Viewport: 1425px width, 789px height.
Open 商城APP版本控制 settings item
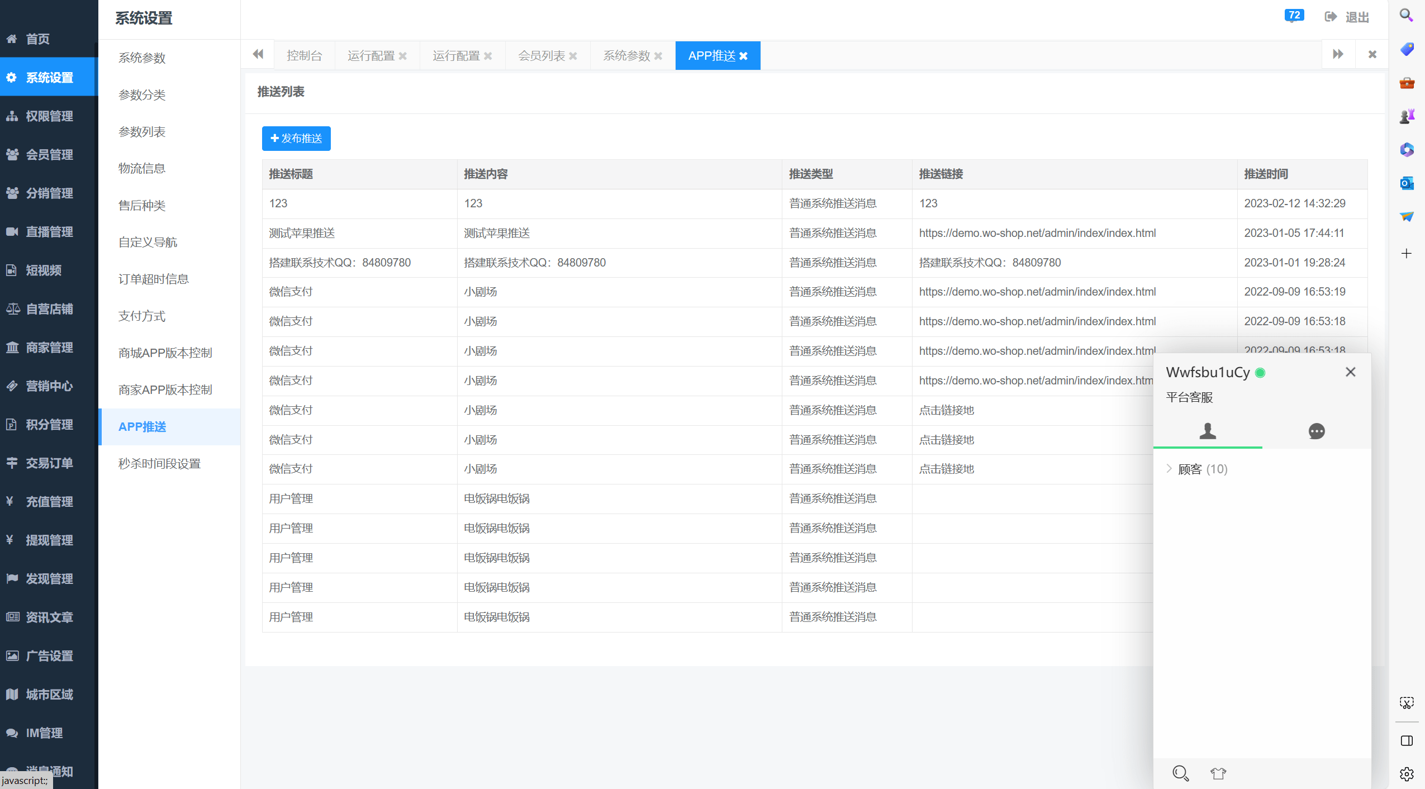click(x=165, y=353)
